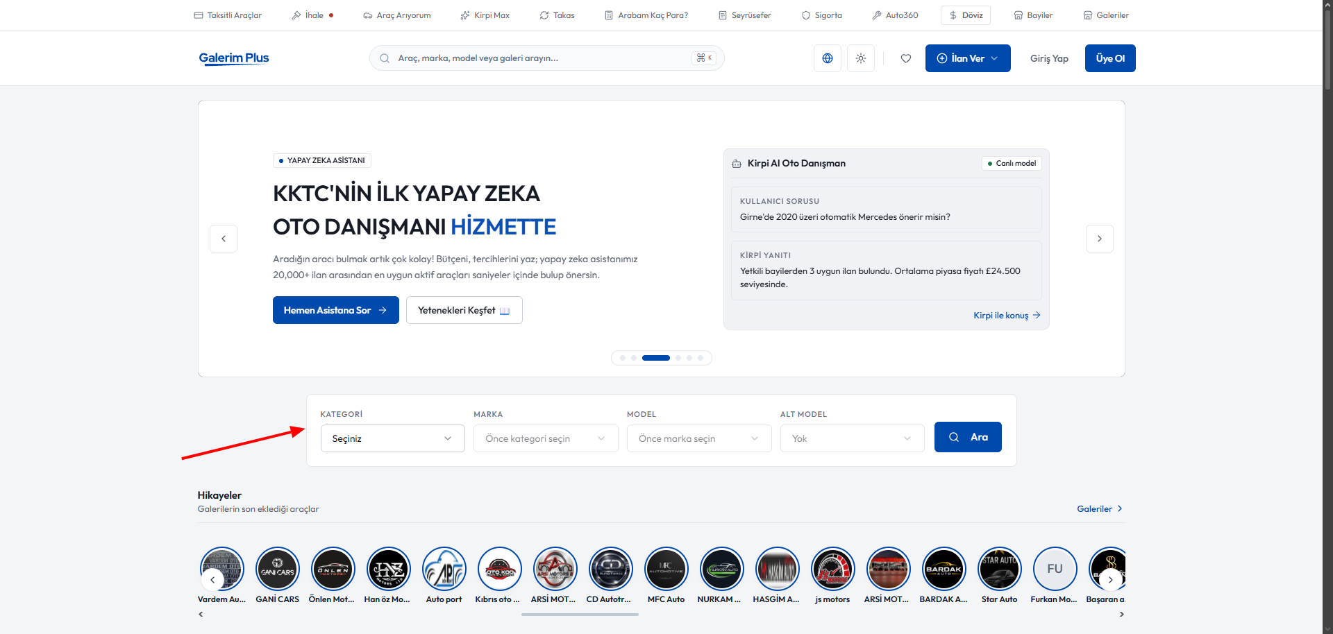This screenshot has width=1333, height=634.
Task: Open Arabam Kaç Para? menu item
Action: click(646, 15)
